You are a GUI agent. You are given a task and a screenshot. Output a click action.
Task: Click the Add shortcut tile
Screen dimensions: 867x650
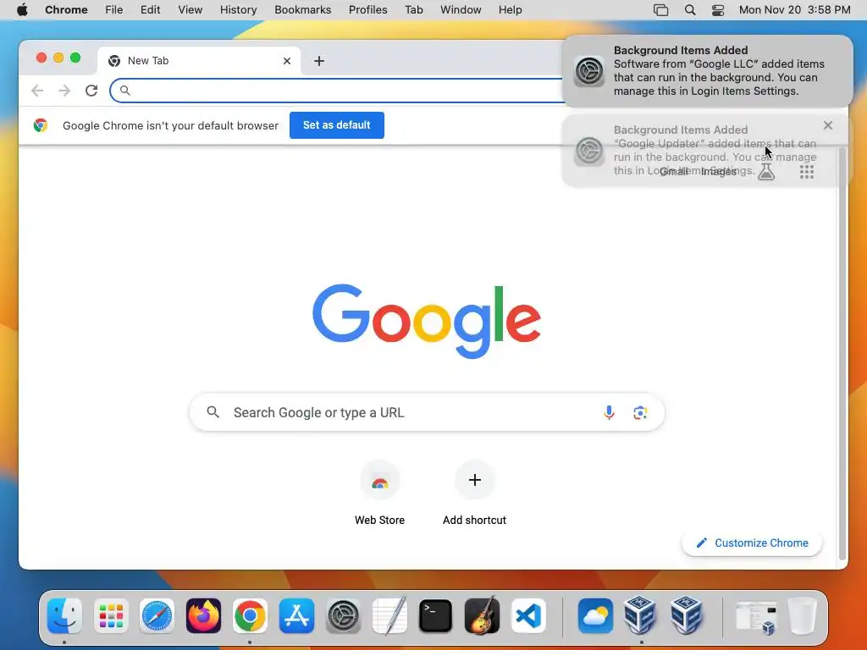(x=474, y=493)
